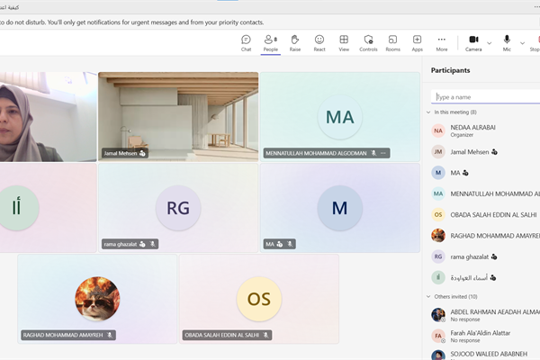
Task: Raise your hand in the meeting
Action: tap(295, 43)
